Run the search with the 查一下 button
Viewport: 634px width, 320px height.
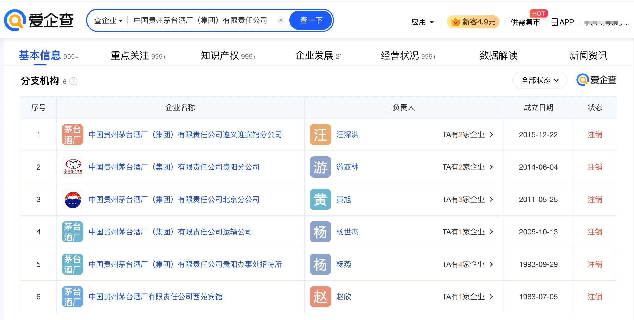click(x=311, y=20)
